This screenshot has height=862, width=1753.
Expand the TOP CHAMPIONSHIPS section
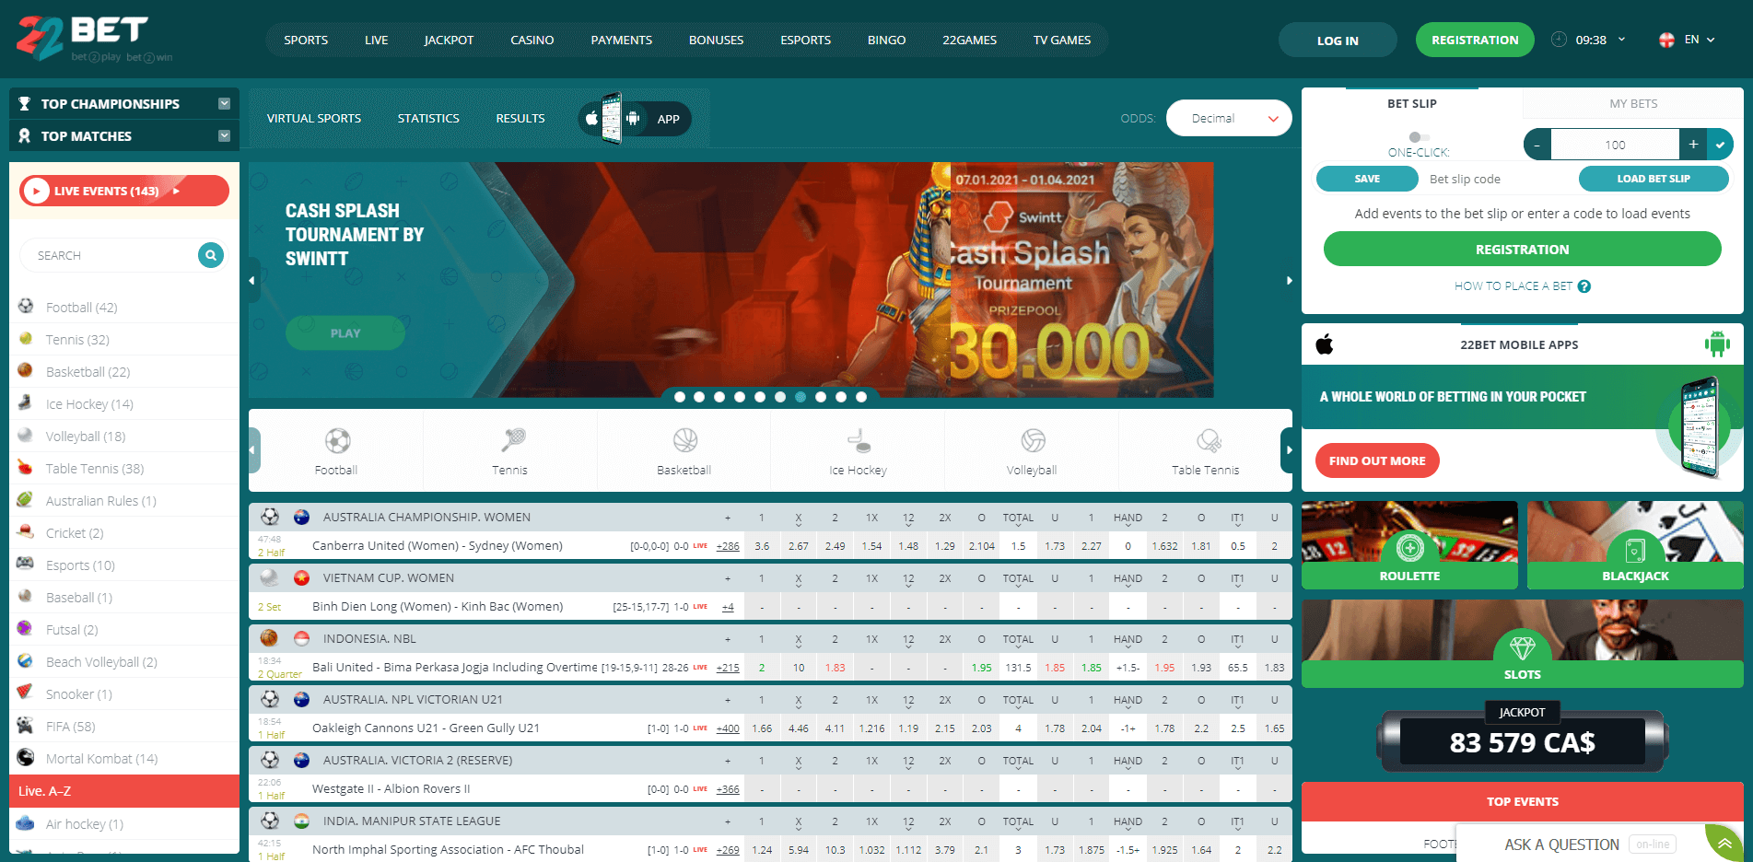[223, 103]
